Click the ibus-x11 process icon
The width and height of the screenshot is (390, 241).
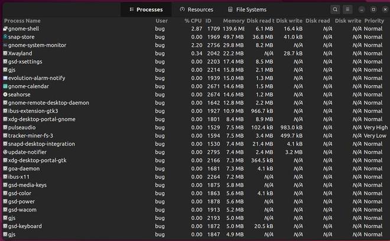pos(5,177)
